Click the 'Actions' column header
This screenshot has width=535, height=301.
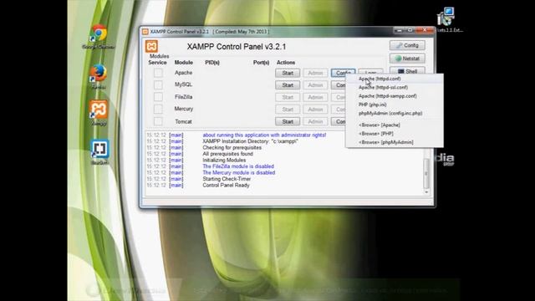pos(286,63)
